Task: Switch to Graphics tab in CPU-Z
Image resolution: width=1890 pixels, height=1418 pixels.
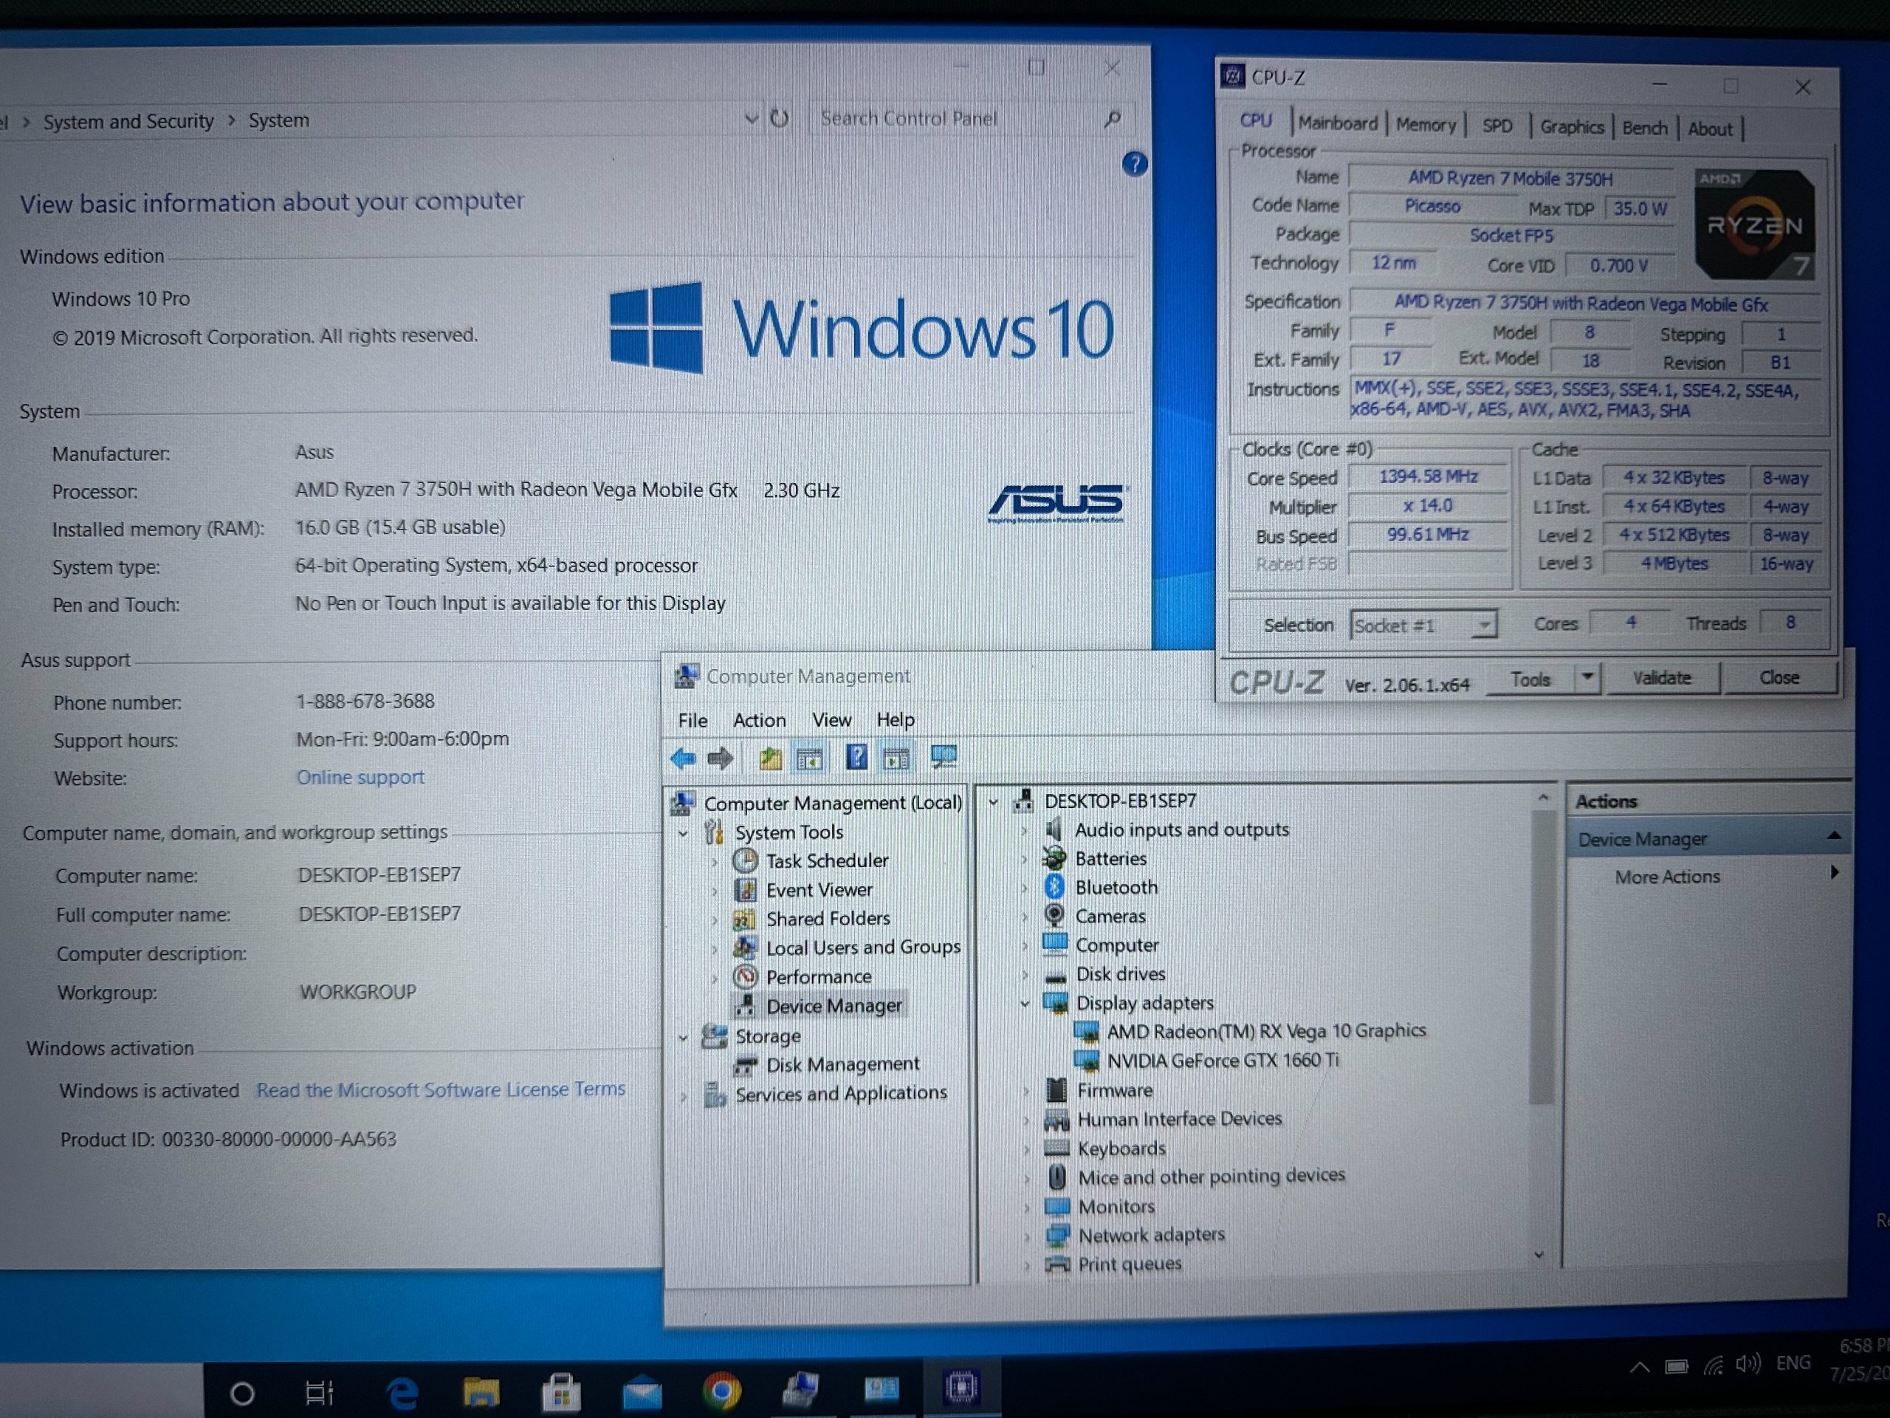Action: click(1571, 127)
